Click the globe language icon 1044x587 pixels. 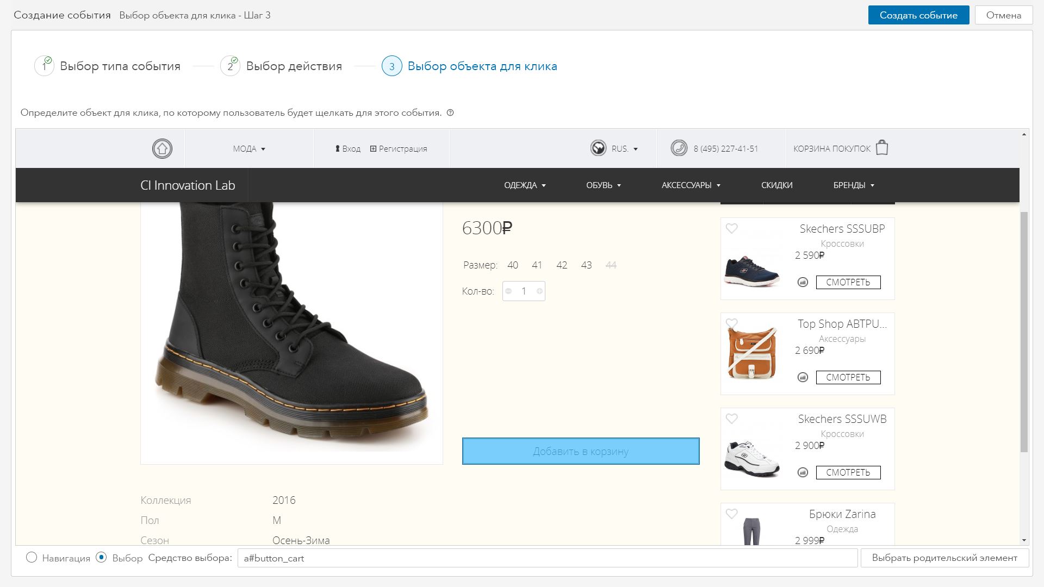pyautogui.click(x=598, y=148)
